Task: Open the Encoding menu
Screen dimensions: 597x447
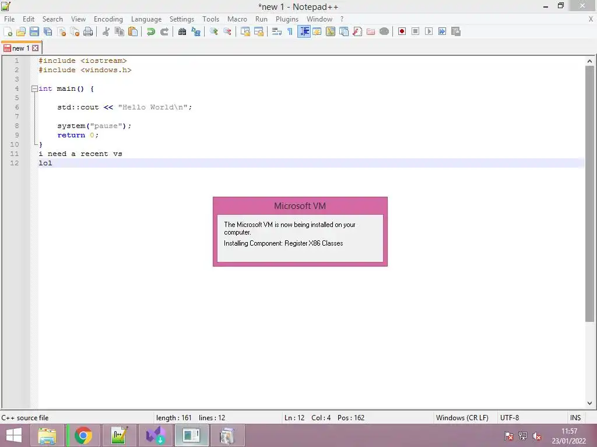Action: 108,19
